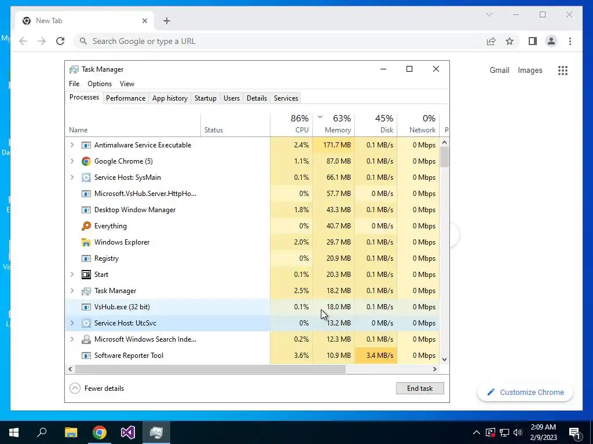The width and height of the screenshot is (593, 444).
Task: Switch to the Performance tab
Action: pyautogui.click(x=126, y=98)
